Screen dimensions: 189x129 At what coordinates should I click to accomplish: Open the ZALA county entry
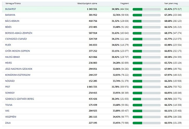(8, 123)
